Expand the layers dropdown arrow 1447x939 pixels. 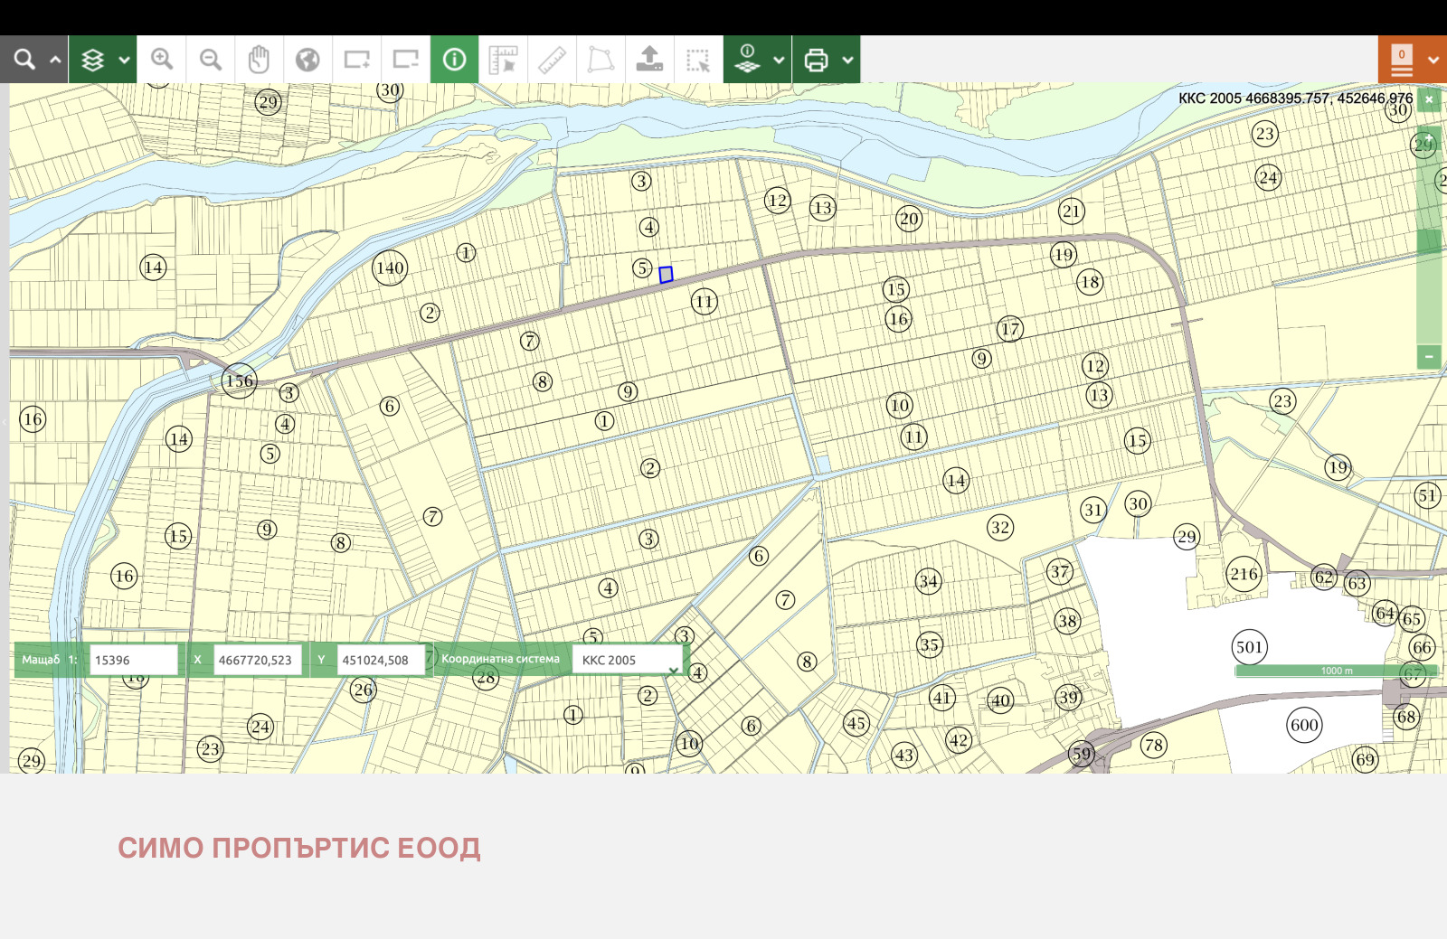tap(125, 60)
